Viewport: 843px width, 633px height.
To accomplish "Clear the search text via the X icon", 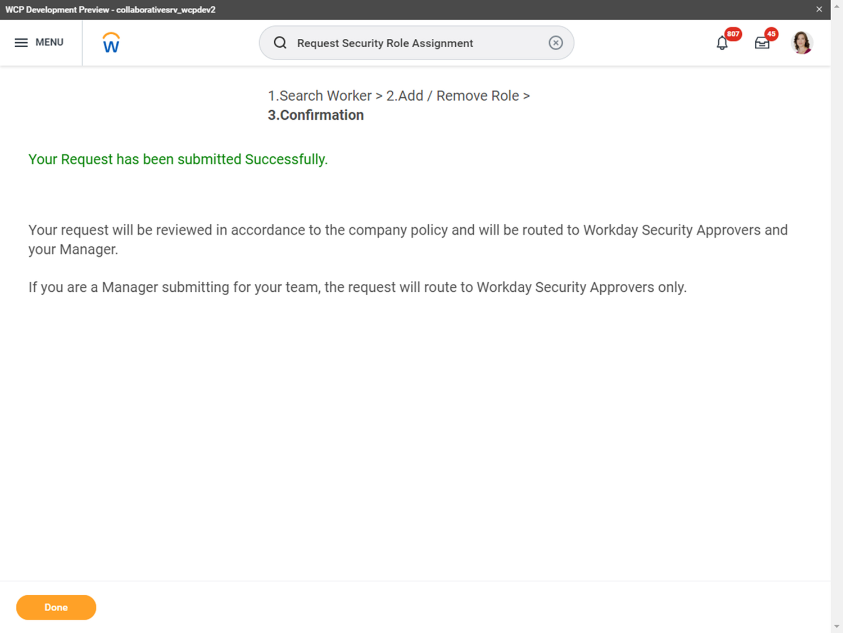I will [555, 43].
